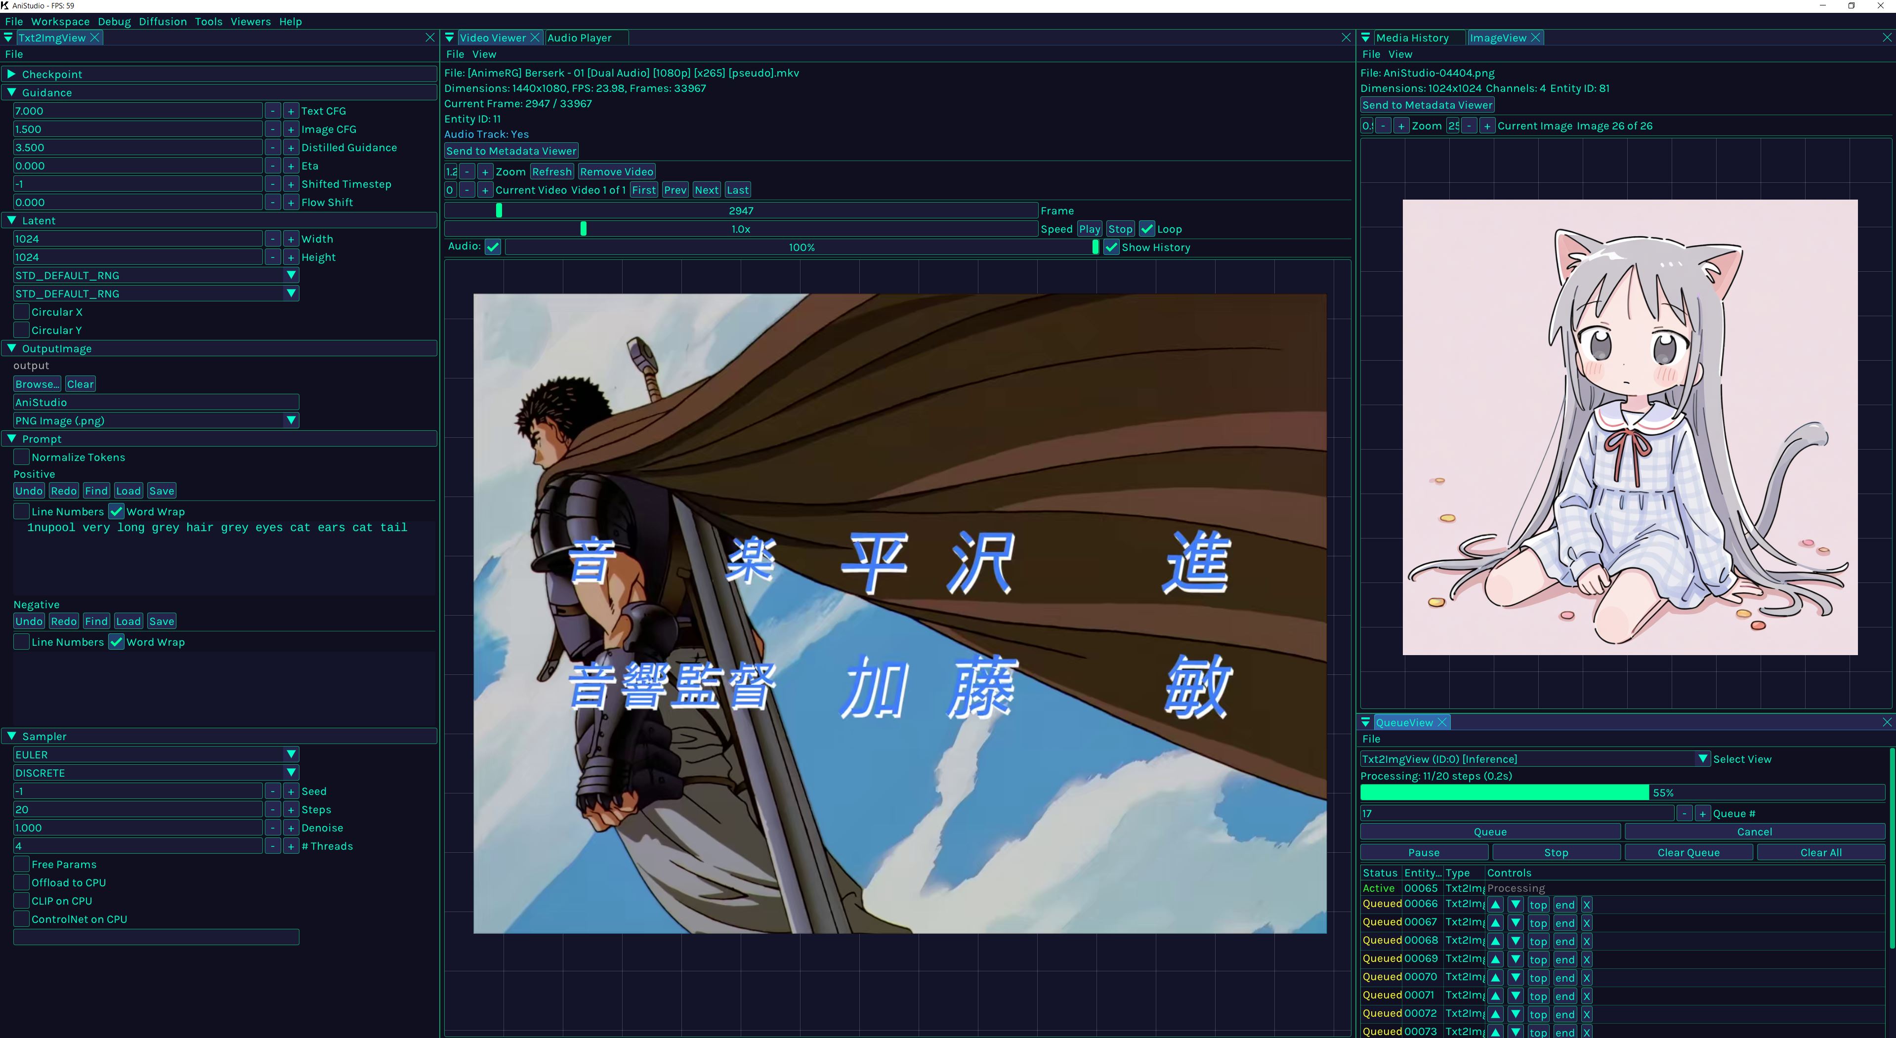Increase Width with plus button

[291, 239]
